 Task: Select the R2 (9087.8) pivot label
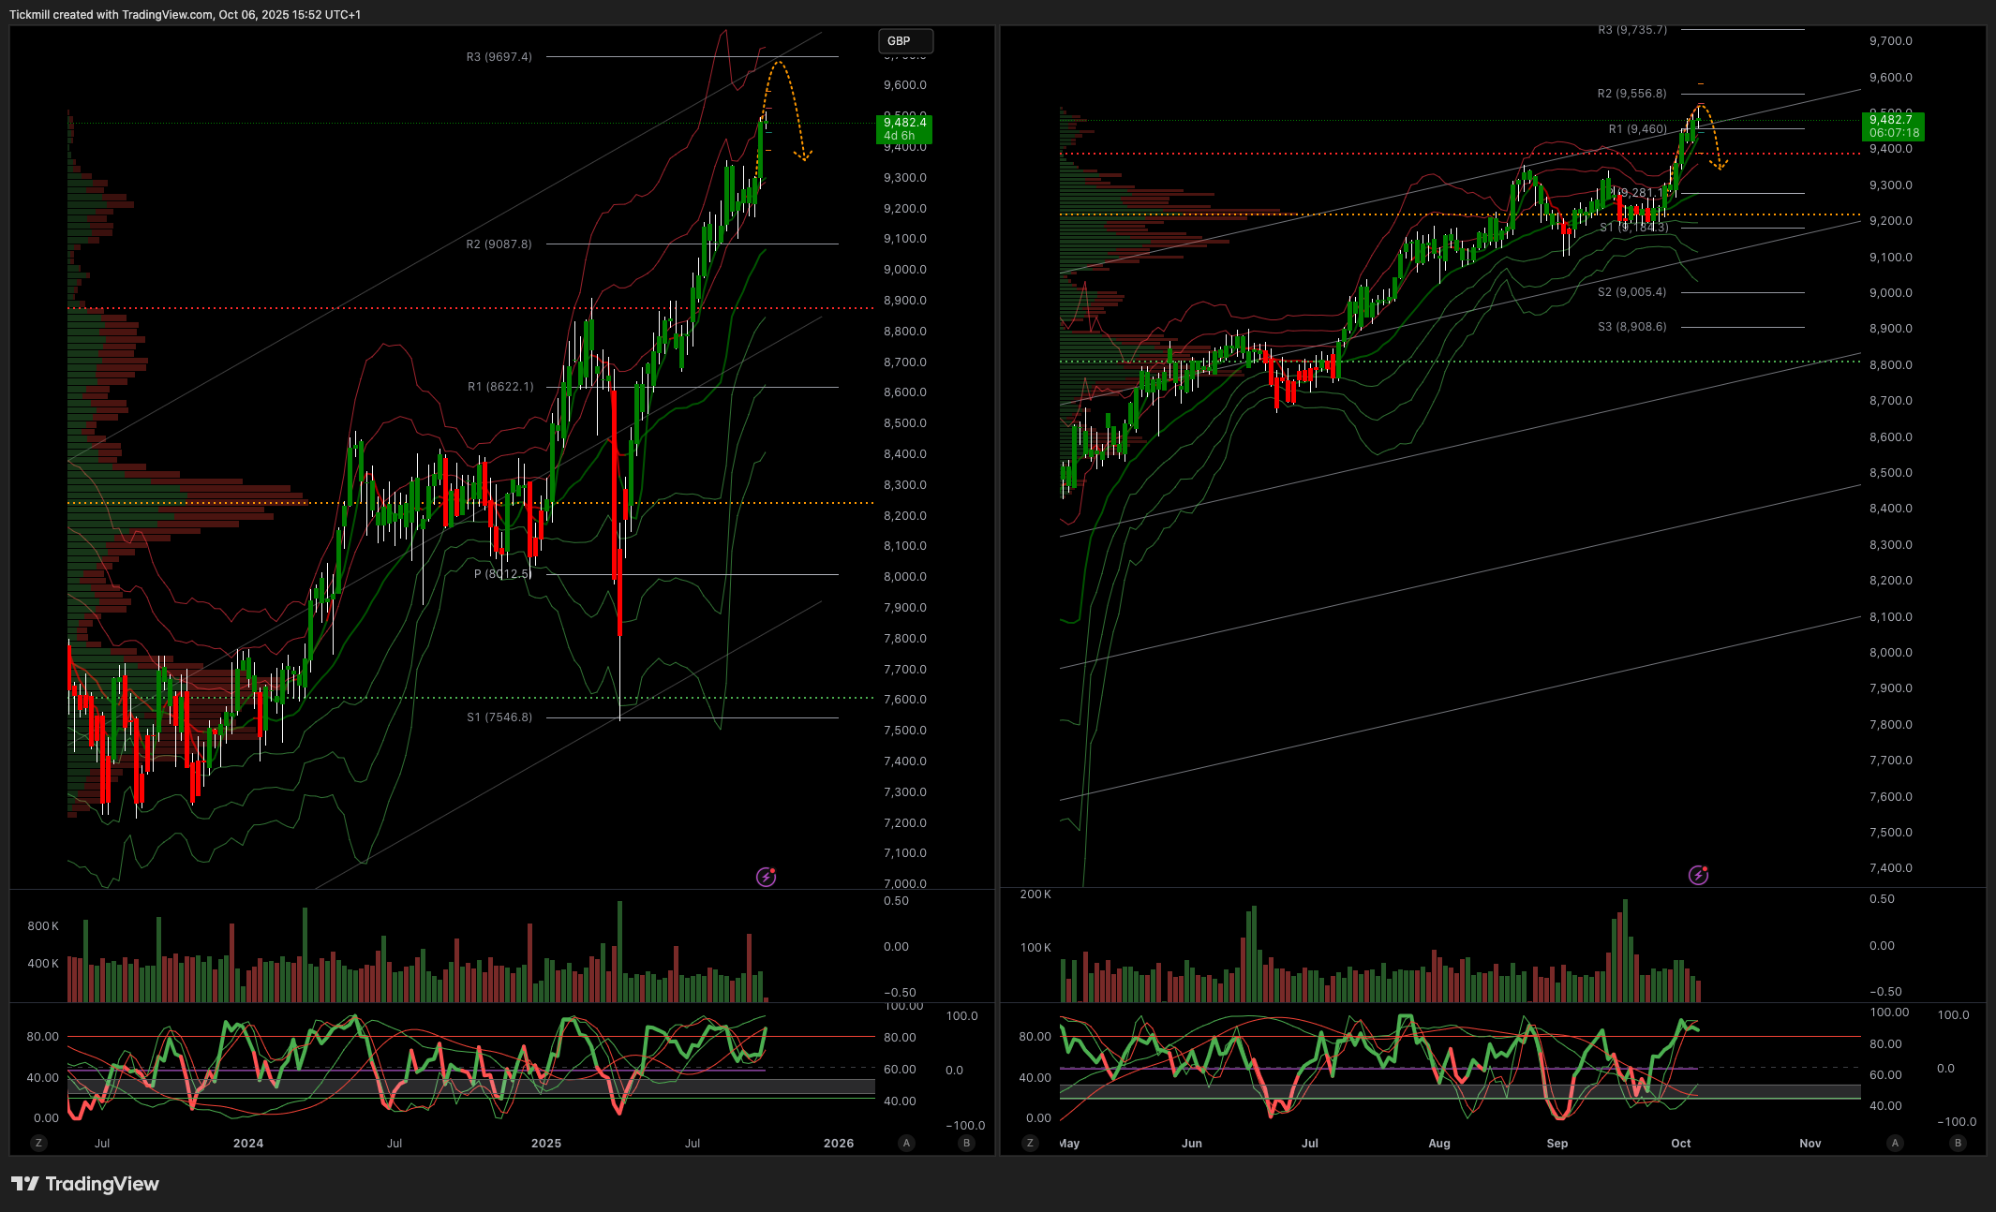[x=499, y=244]
